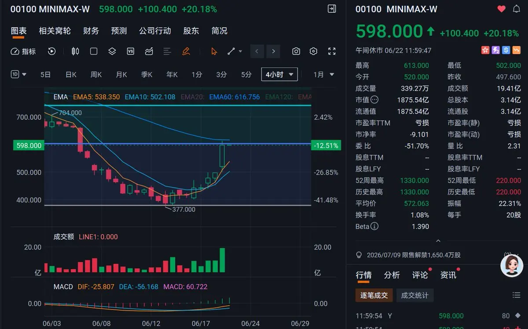Open the 分析 tab in side panel
The width and height of the screenshot is (528, 329).
(x=392, y=275)
